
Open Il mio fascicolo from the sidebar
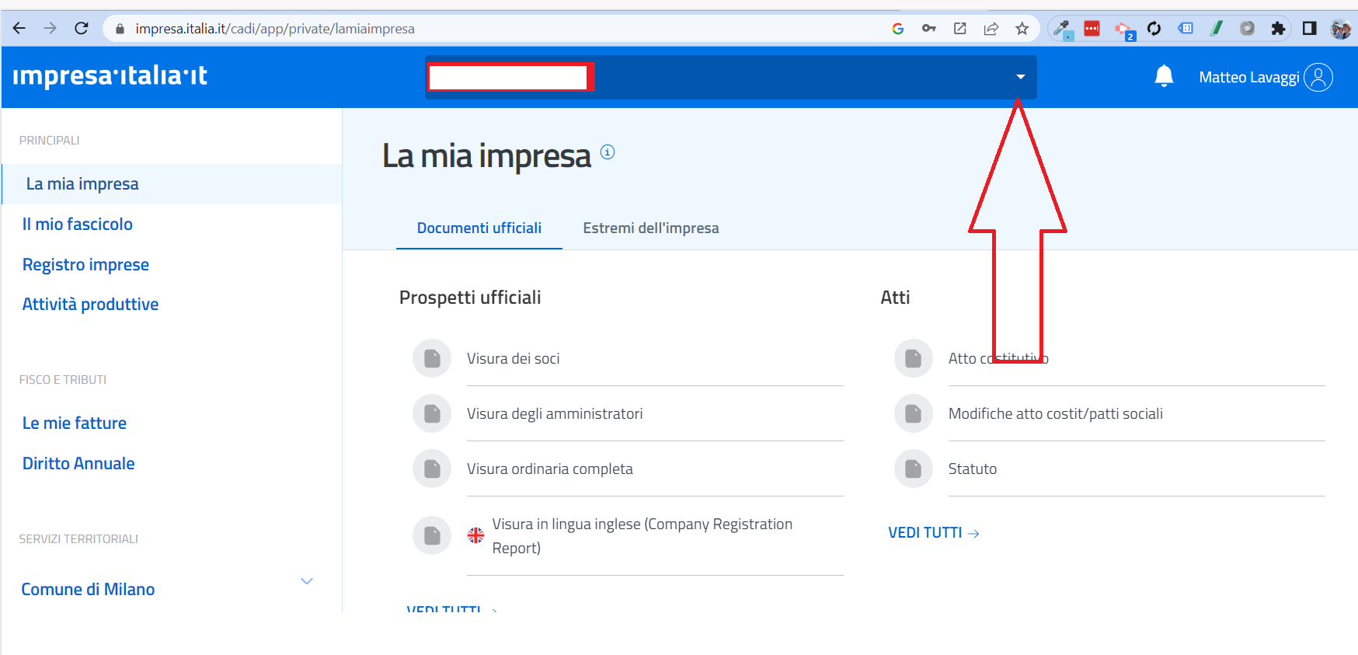pos(78,224)
